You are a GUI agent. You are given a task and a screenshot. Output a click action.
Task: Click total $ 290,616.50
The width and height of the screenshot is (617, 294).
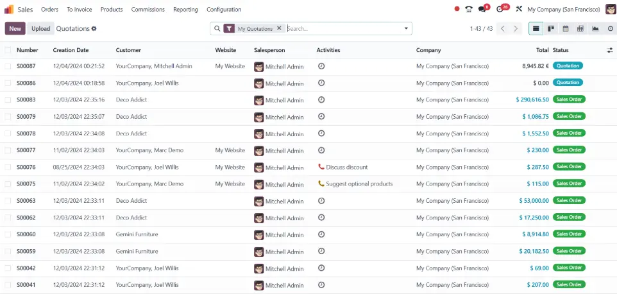pyautogui.click(x=532, y=99)
